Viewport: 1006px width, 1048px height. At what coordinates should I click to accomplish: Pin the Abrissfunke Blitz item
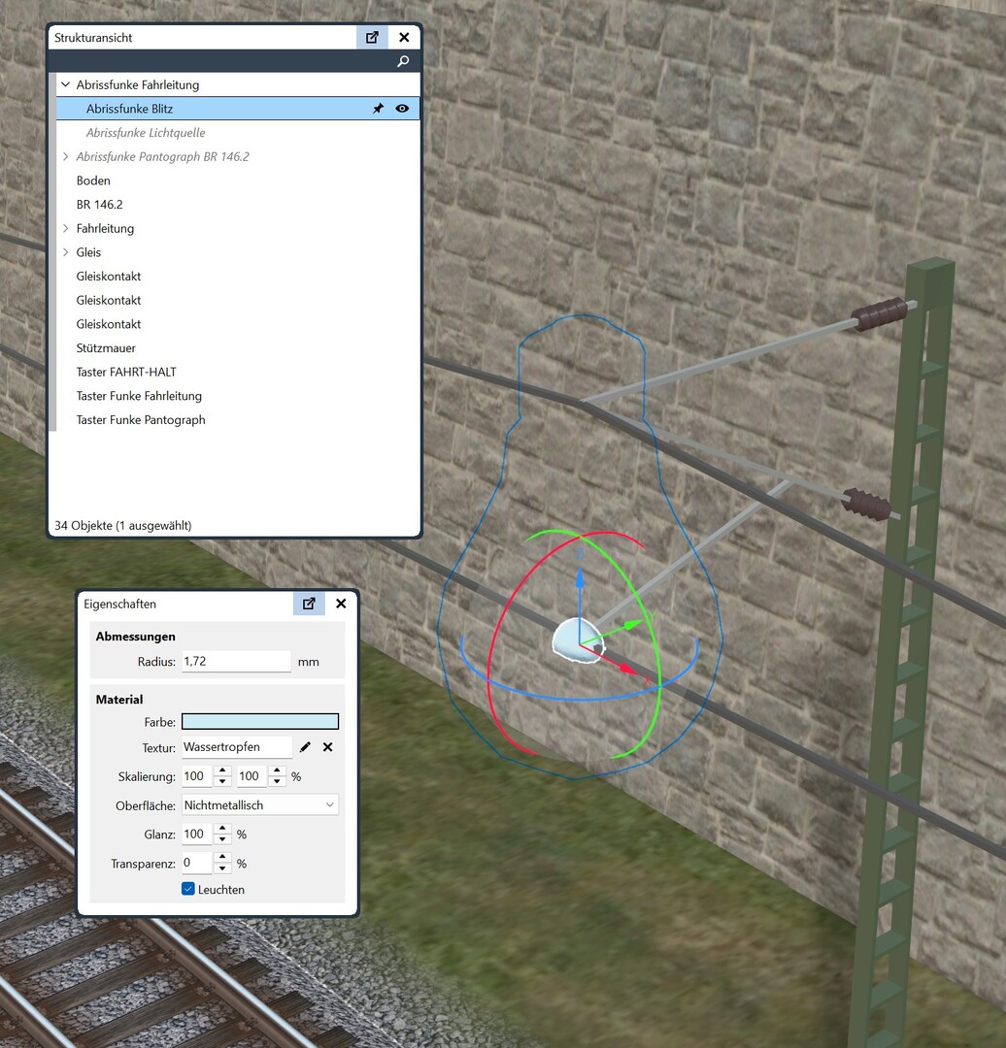pos(378,109)
